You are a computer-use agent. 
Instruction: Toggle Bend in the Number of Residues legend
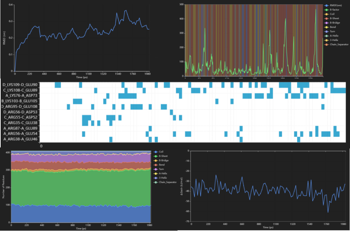(159, 165)
